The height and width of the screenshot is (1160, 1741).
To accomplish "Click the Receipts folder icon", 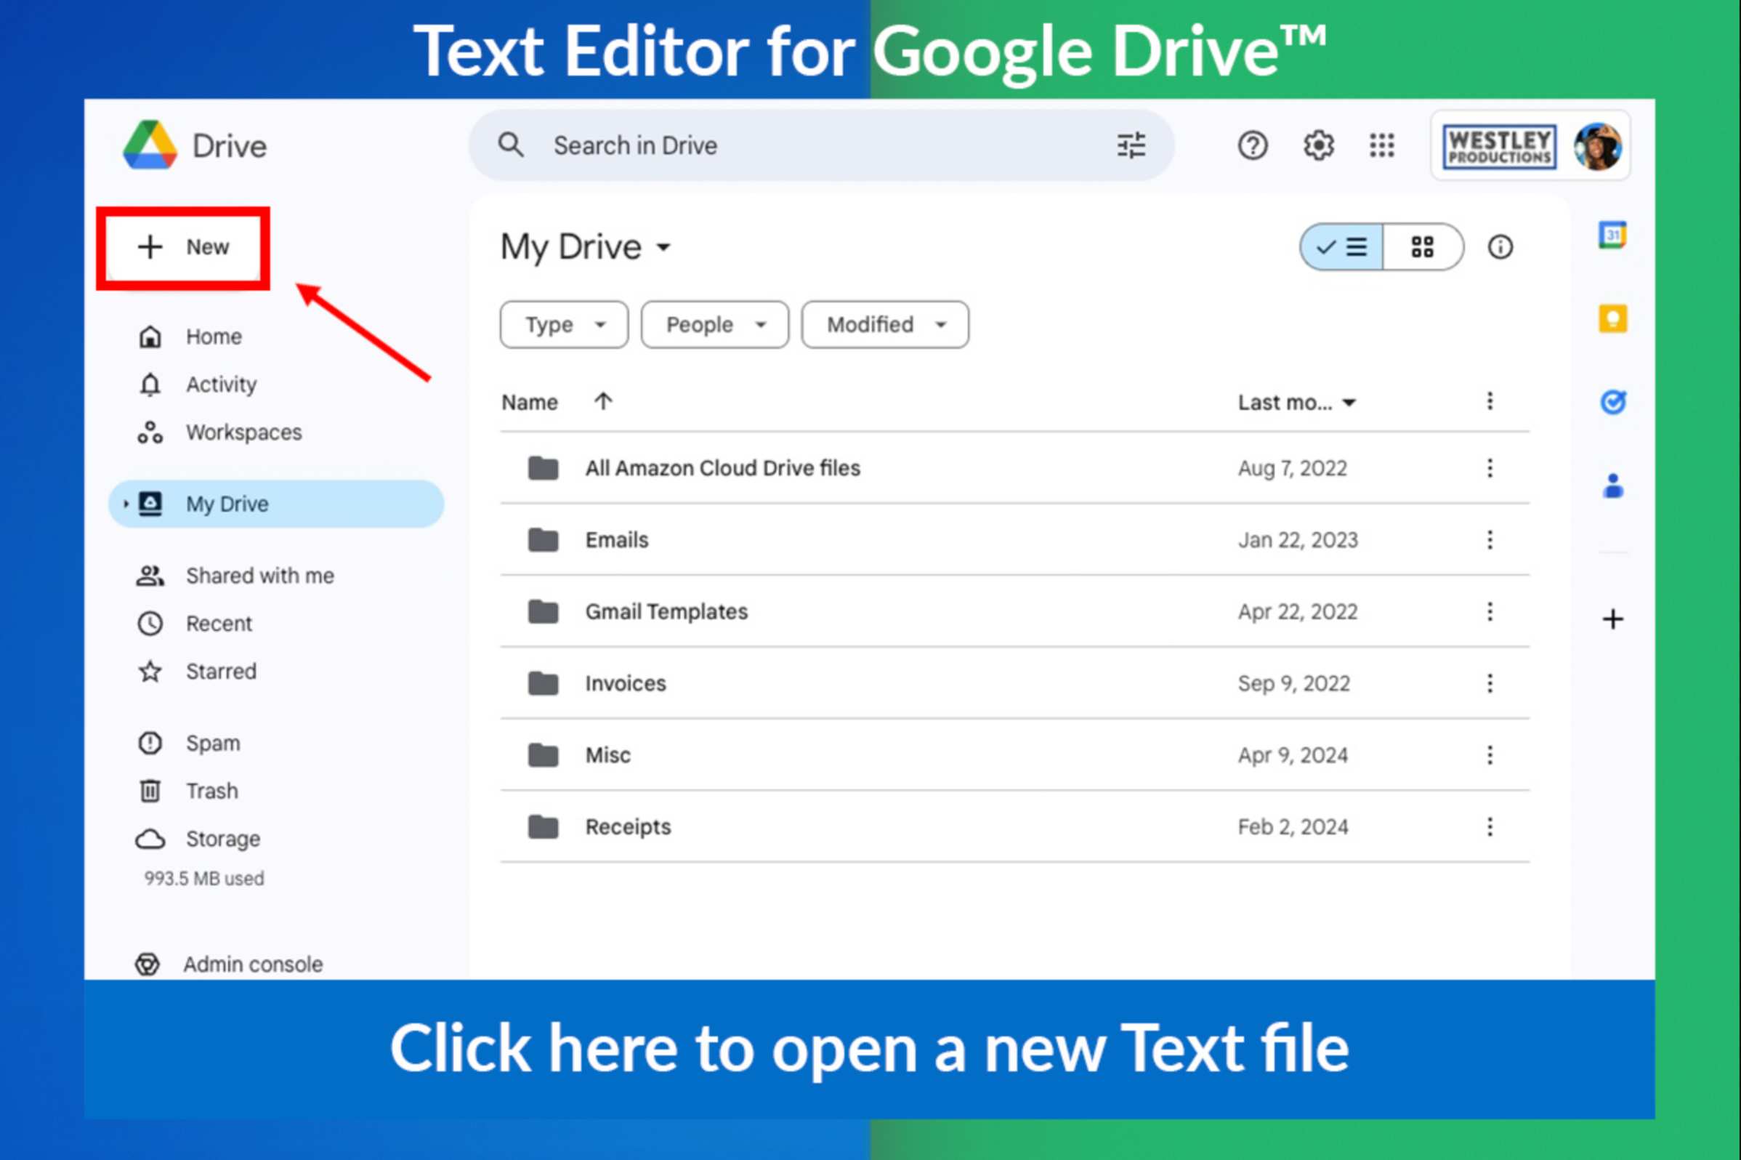I will [543, 826].
